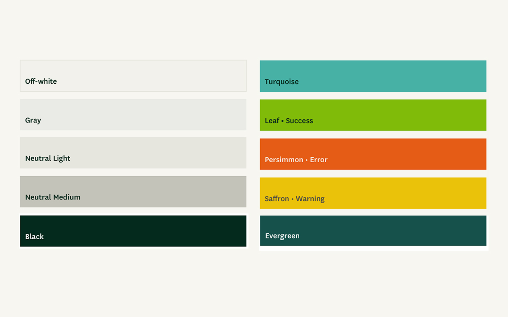Choose the Neutral Medium swatch

[x=133, y=191]
